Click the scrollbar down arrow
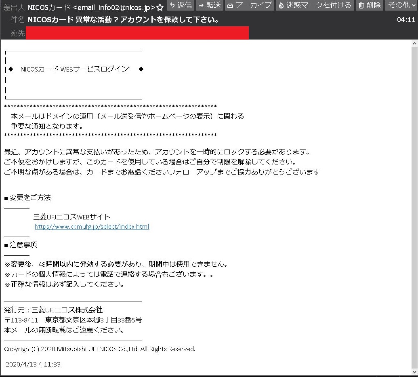The image size is (418, 377). pyautogui.click(x=414, y=372)
